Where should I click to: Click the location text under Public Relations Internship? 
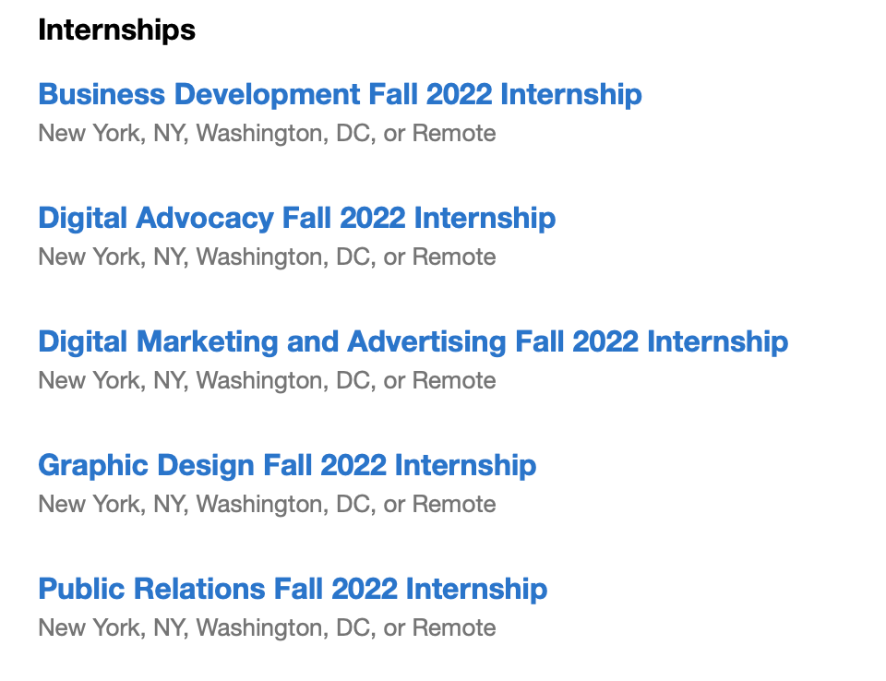[x=267, y=628]
